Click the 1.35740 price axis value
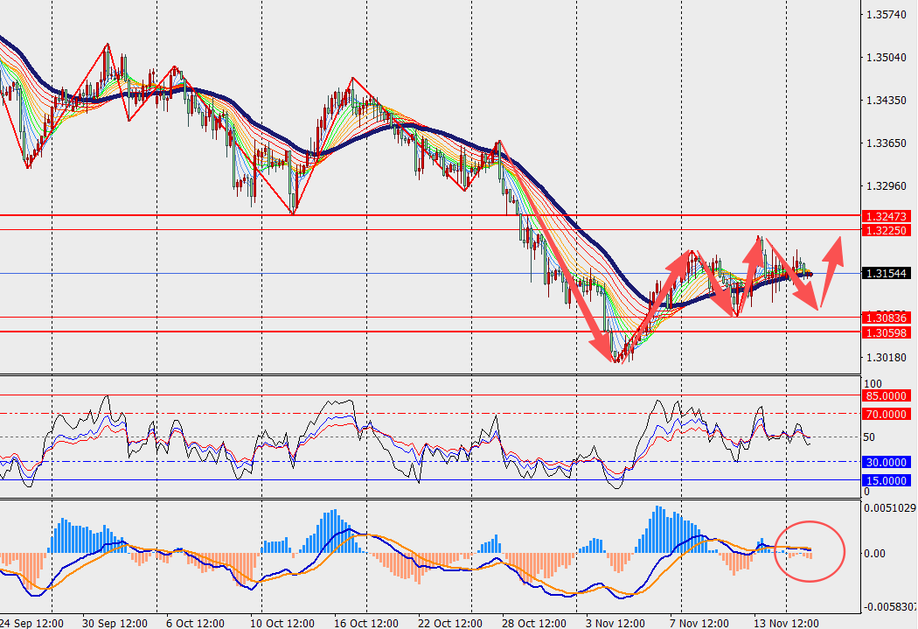Viewport: 918px width, 629px height. point(884,15)
